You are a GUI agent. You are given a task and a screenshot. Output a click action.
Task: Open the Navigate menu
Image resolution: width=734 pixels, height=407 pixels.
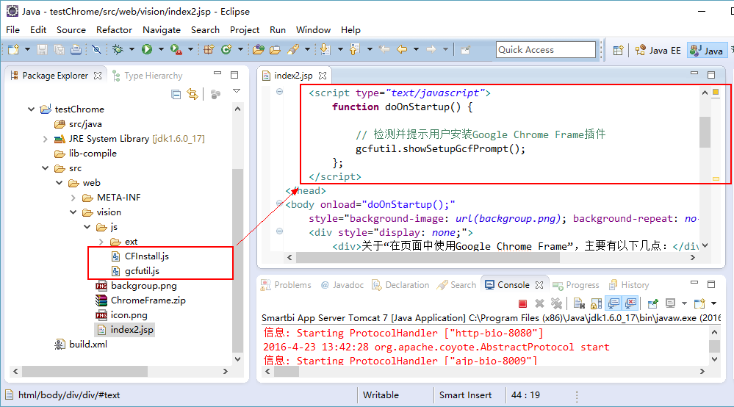click(162, 30)
